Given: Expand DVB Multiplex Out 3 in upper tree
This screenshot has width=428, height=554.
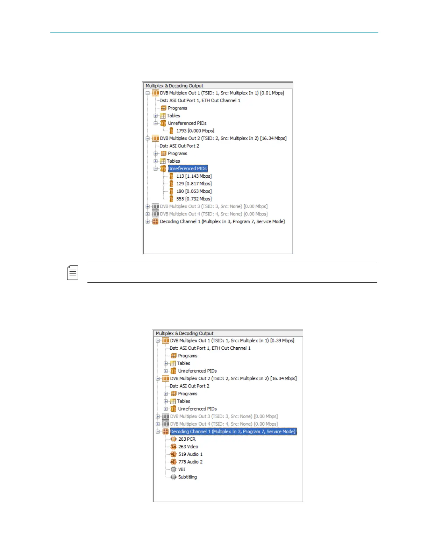Looking at the screenshot, I should coord(148,206).
